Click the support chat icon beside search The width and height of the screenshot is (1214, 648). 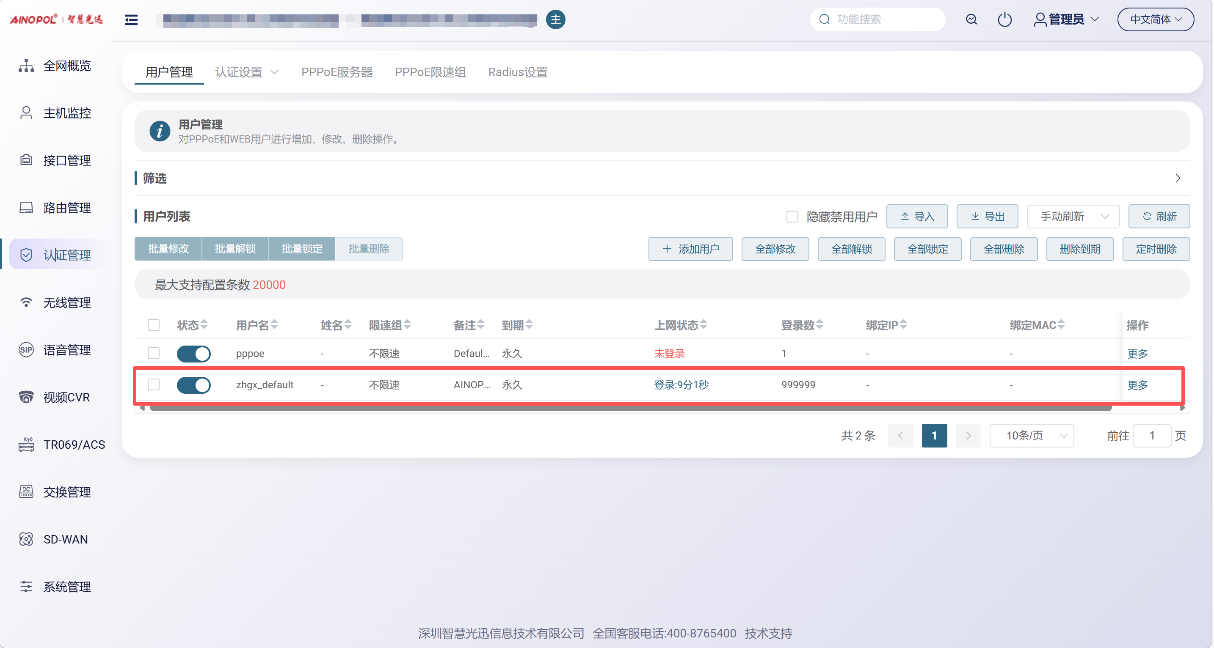[x=971, y=19]
